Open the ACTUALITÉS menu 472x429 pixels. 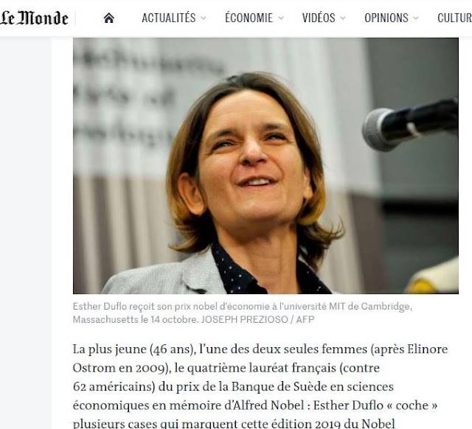point(169,18)
